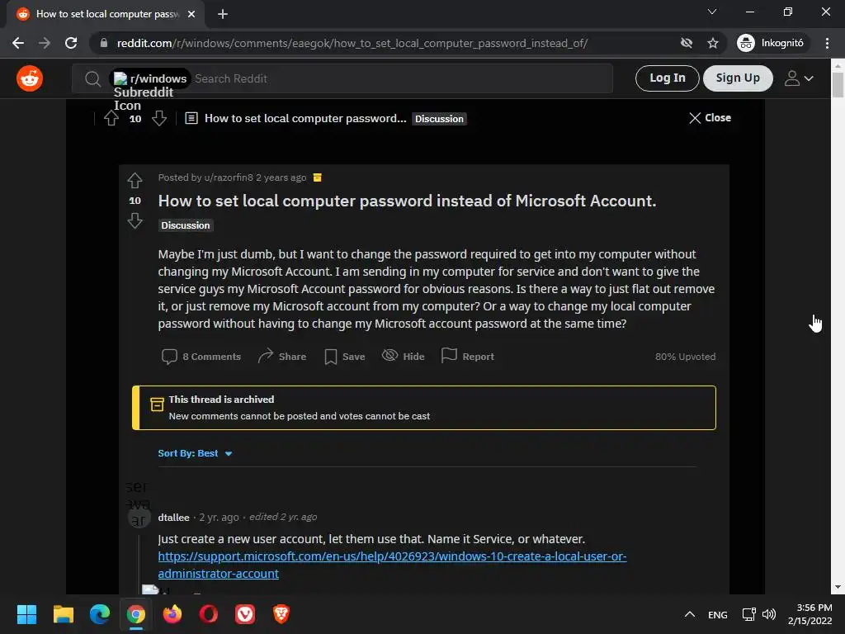Open the support.microsoft.com link in comment
This screenshot has height=634, width=845.
point(392,565)
